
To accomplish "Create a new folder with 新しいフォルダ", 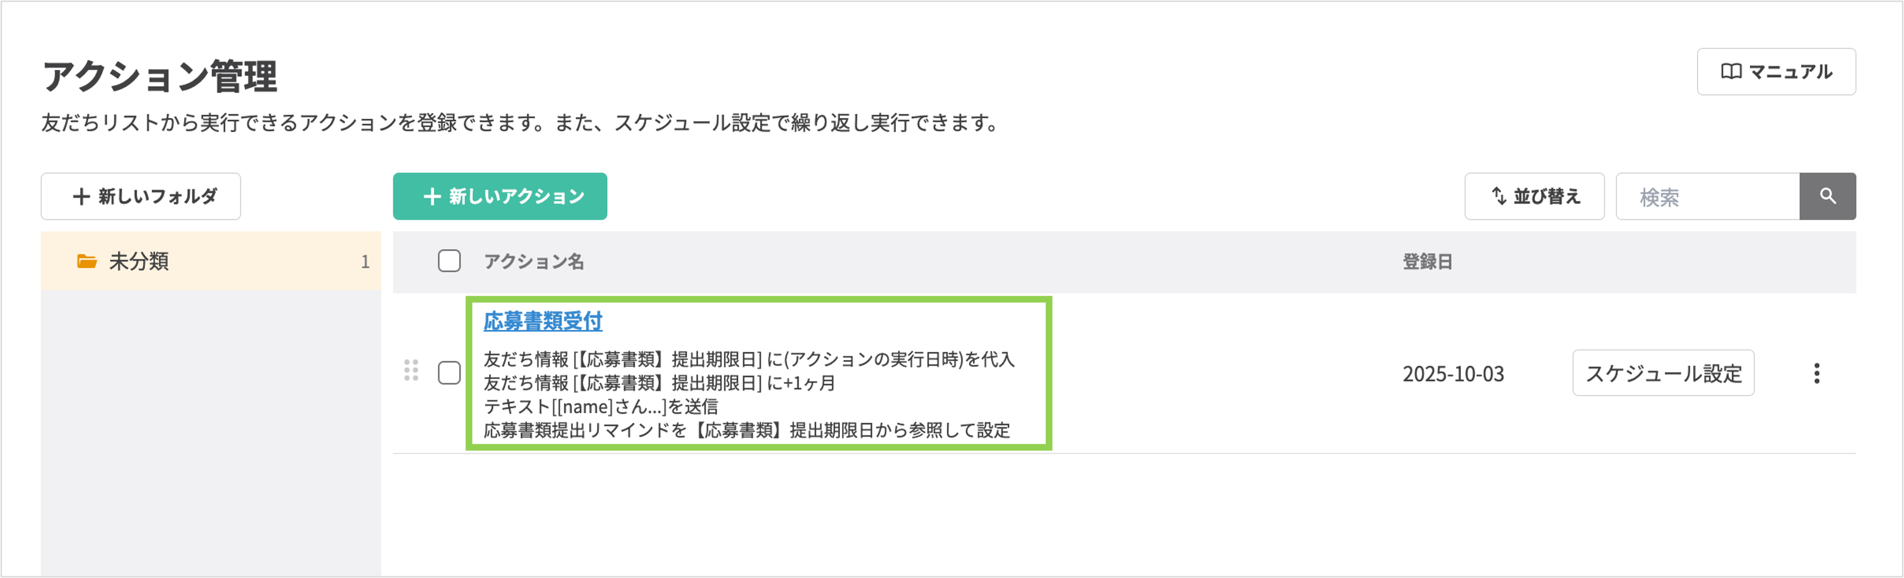I will 140,196.
